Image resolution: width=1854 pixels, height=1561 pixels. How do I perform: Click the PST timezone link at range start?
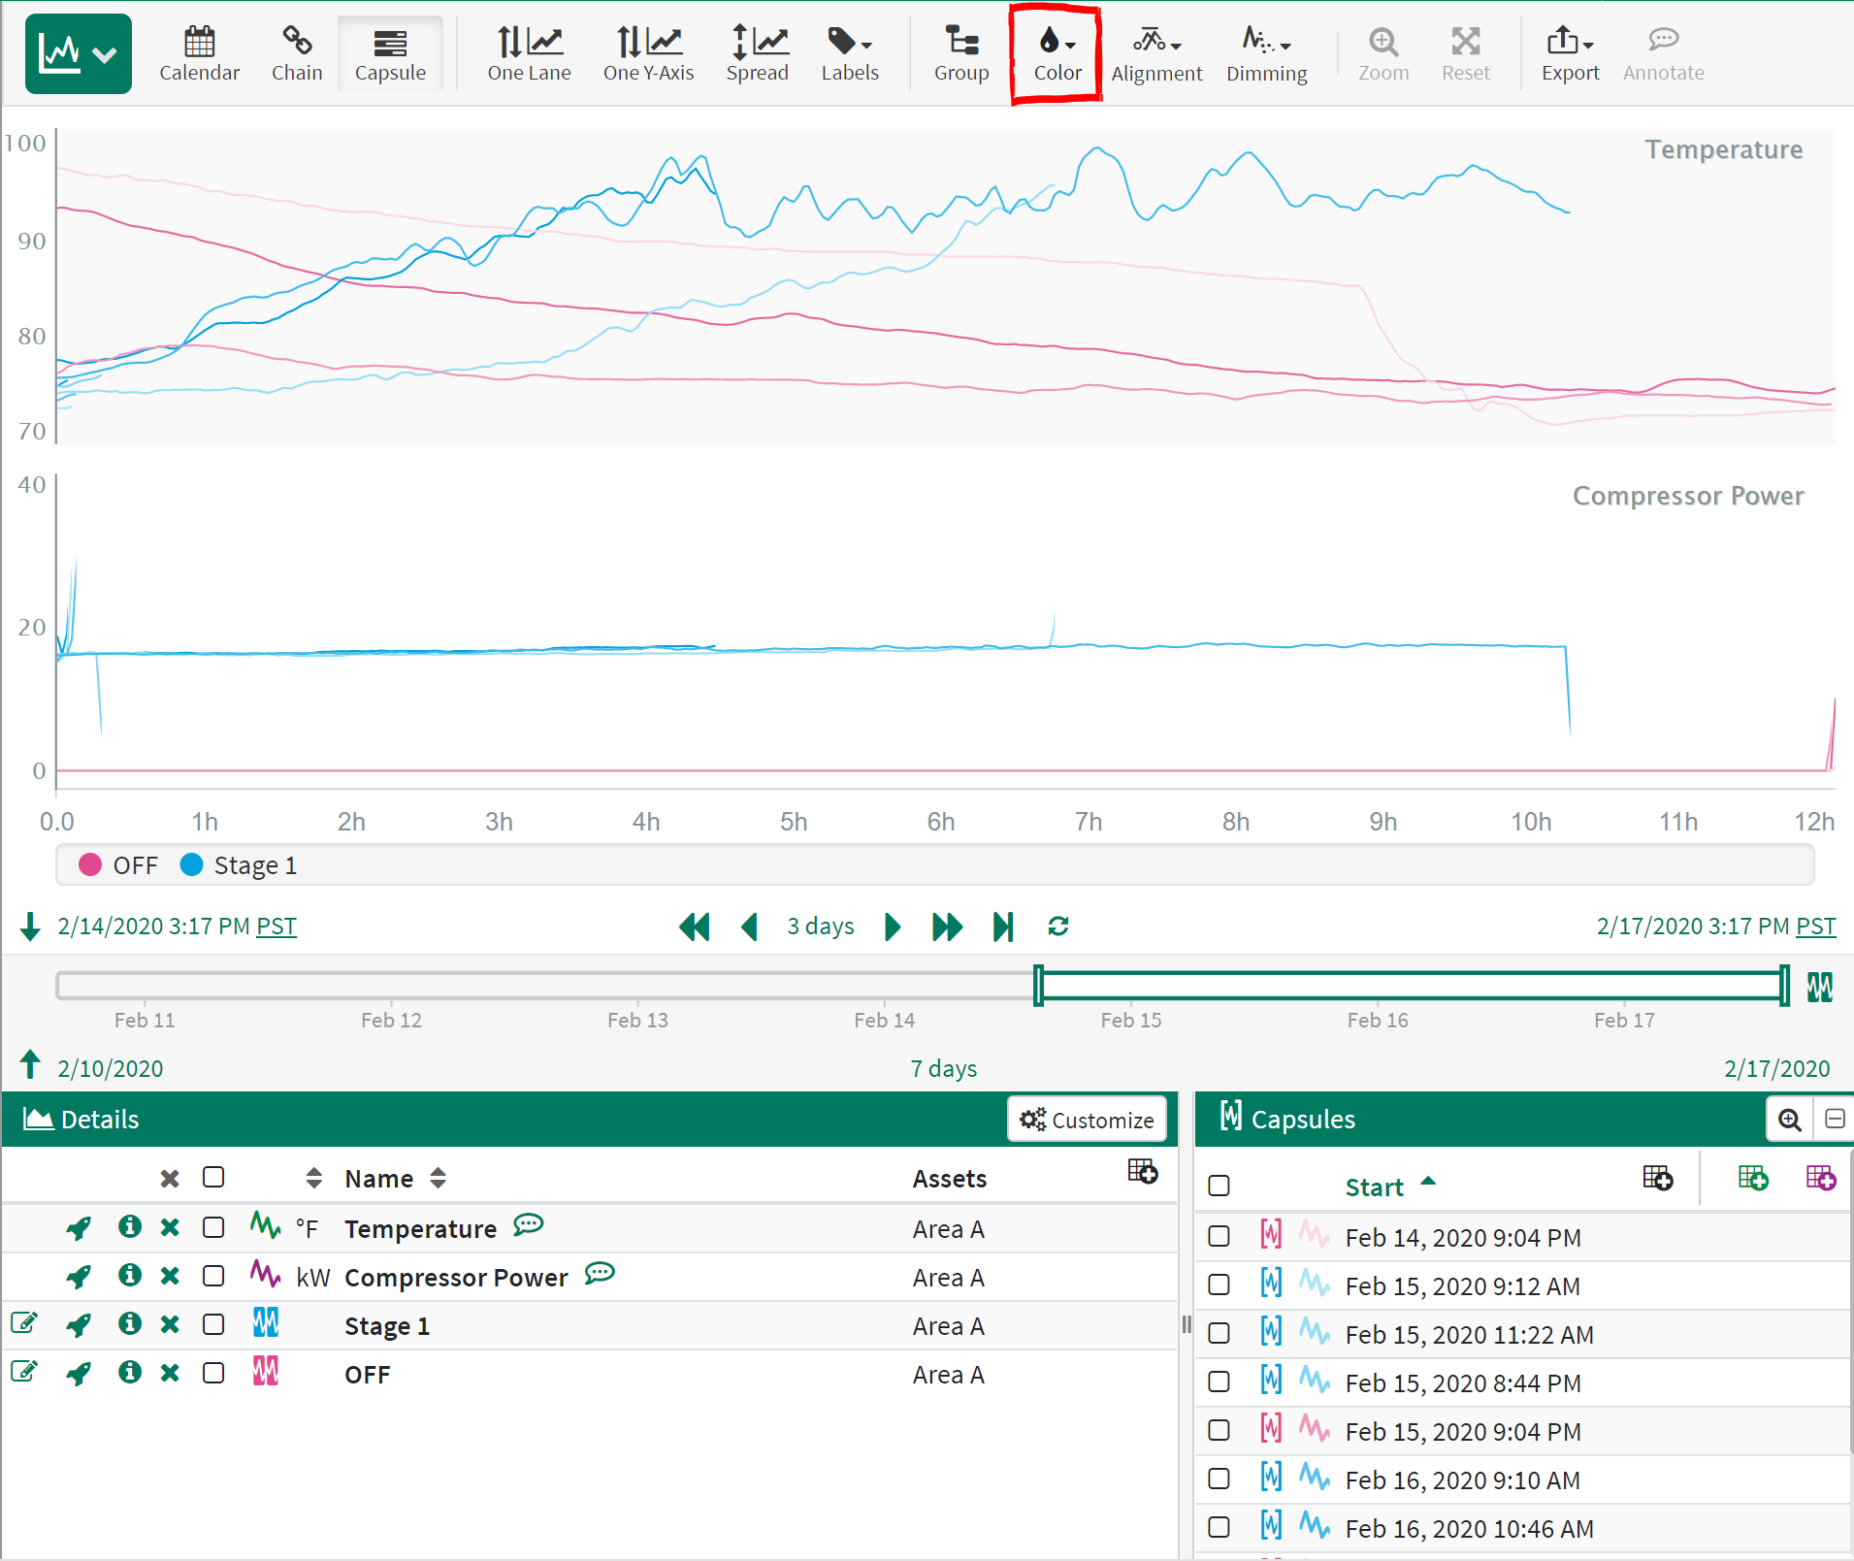(x=276, y=927)
